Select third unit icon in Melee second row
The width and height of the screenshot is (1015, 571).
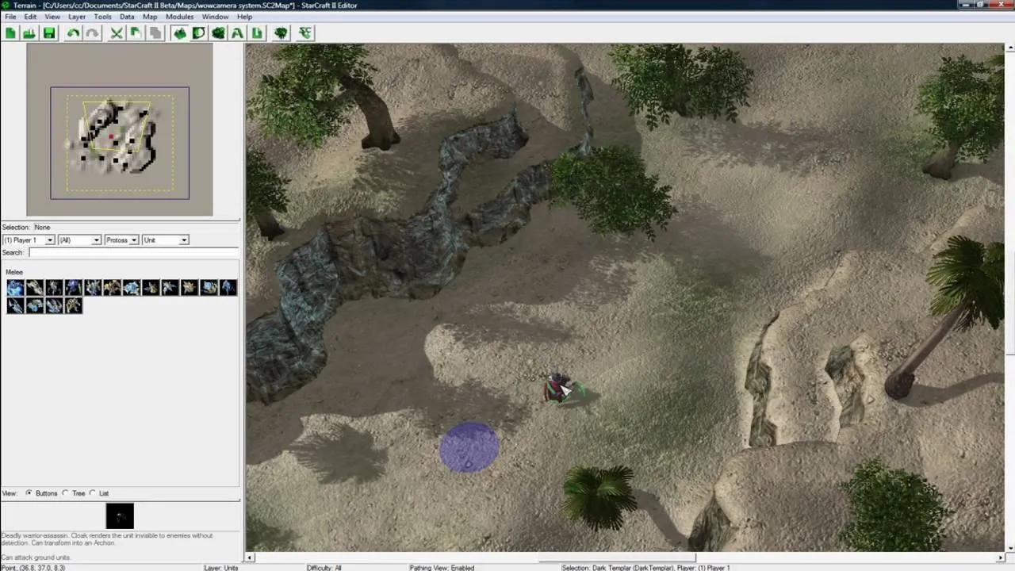[x=54, y=305]
